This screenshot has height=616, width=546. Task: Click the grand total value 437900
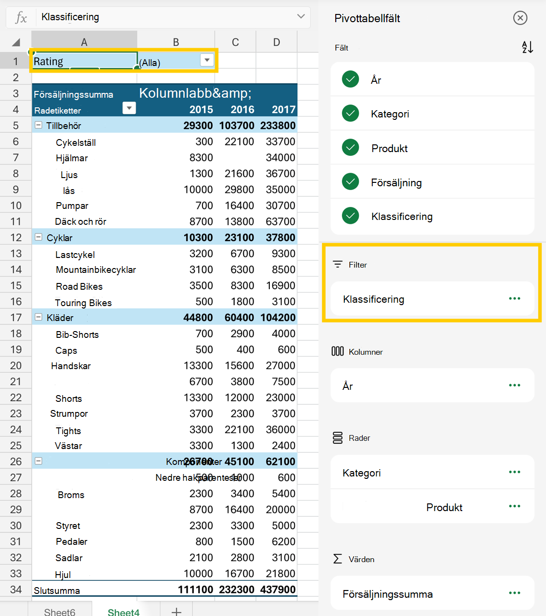[x=278, y=590]
